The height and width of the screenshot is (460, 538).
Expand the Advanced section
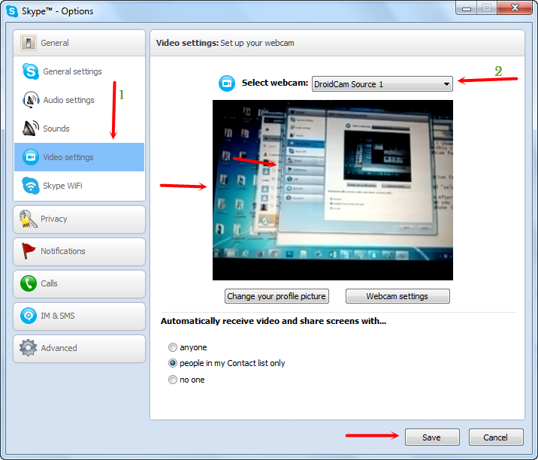(79, 348)
